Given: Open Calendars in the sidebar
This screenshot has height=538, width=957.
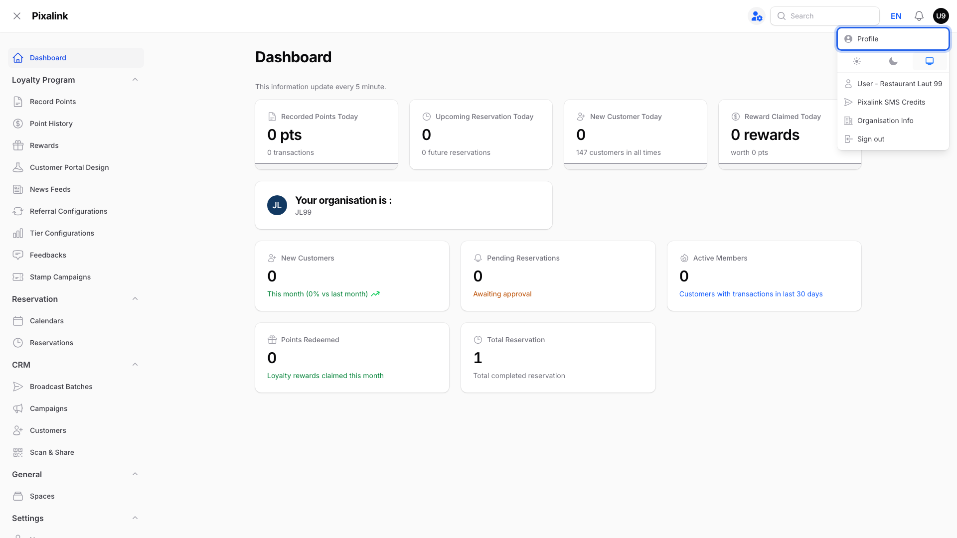Looking at the screenshot, I should coord(76,321).
